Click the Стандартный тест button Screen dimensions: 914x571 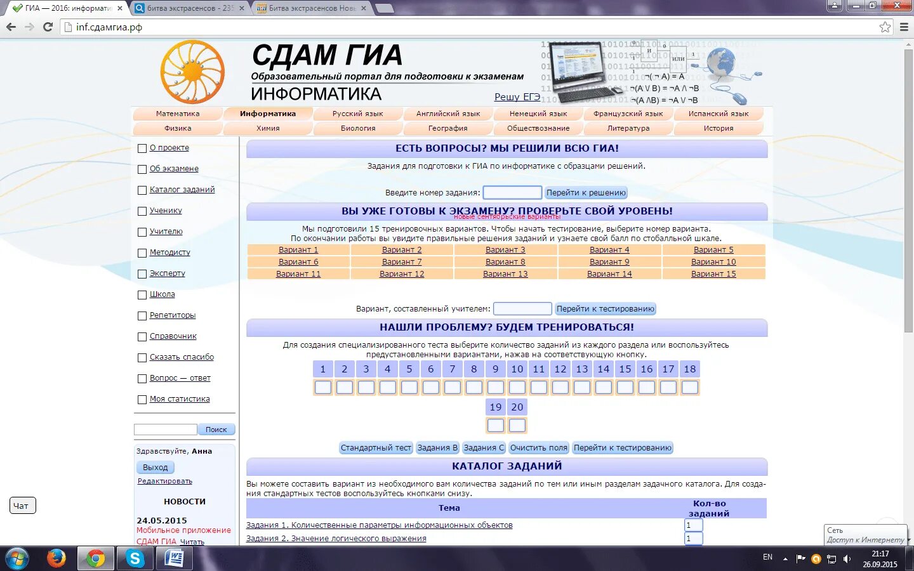click(376, 448)
